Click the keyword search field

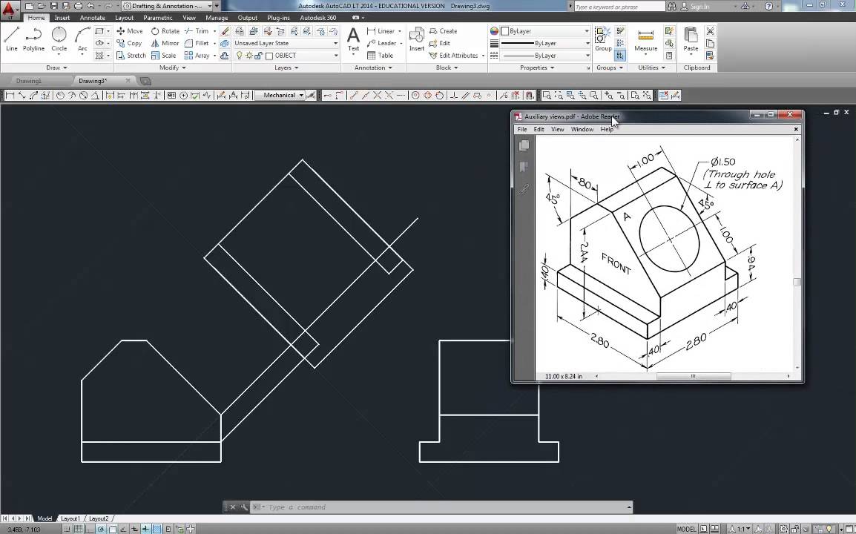click(x=619, y=7)
